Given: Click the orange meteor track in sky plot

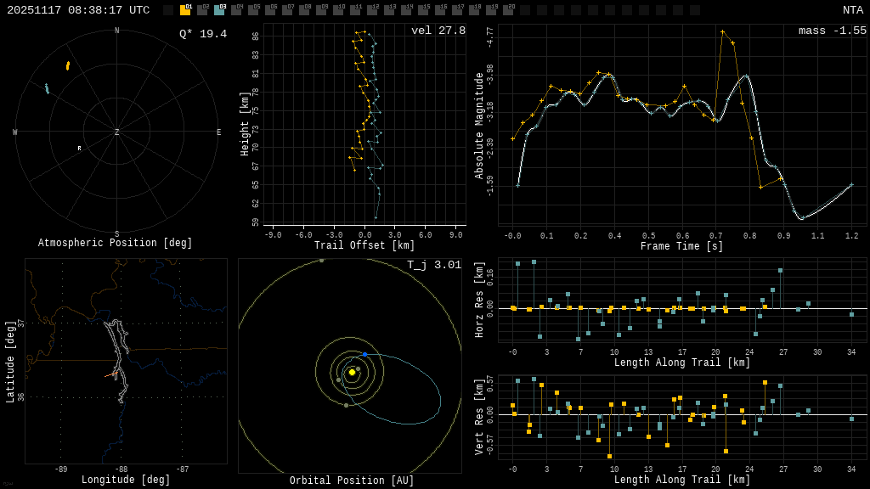Looking at the screenshot, I should (68, 65).
